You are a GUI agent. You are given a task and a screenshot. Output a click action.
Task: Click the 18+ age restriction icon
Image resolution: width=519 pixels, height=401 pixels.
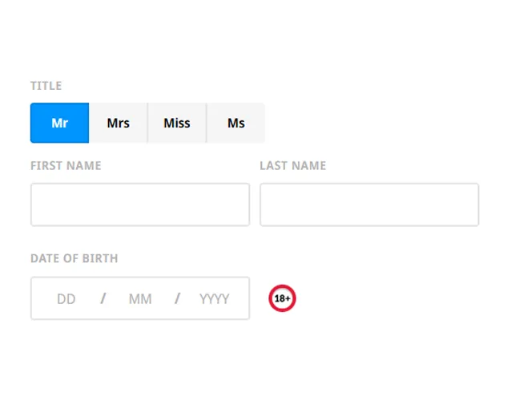click(282, 298)
